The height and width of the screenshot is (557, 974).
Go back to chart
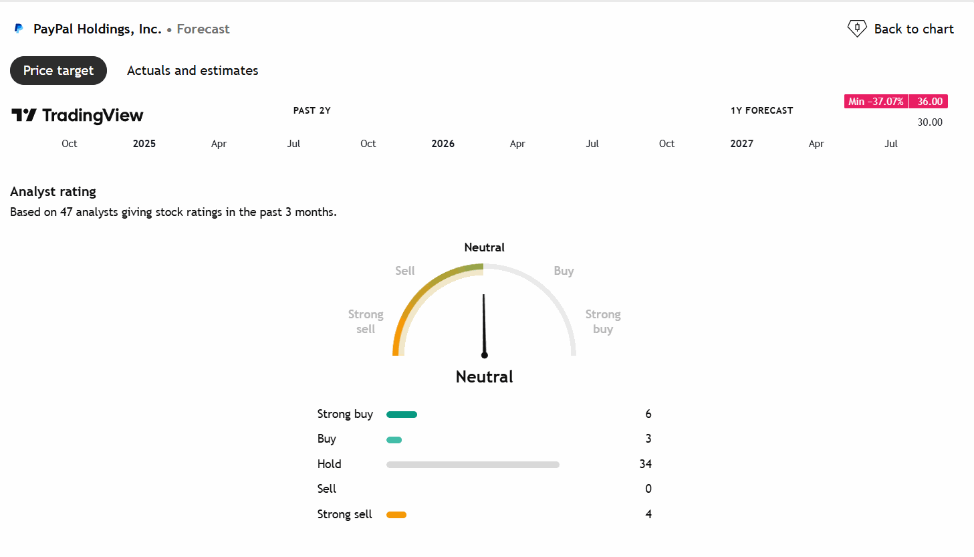(x=900, y=29)
